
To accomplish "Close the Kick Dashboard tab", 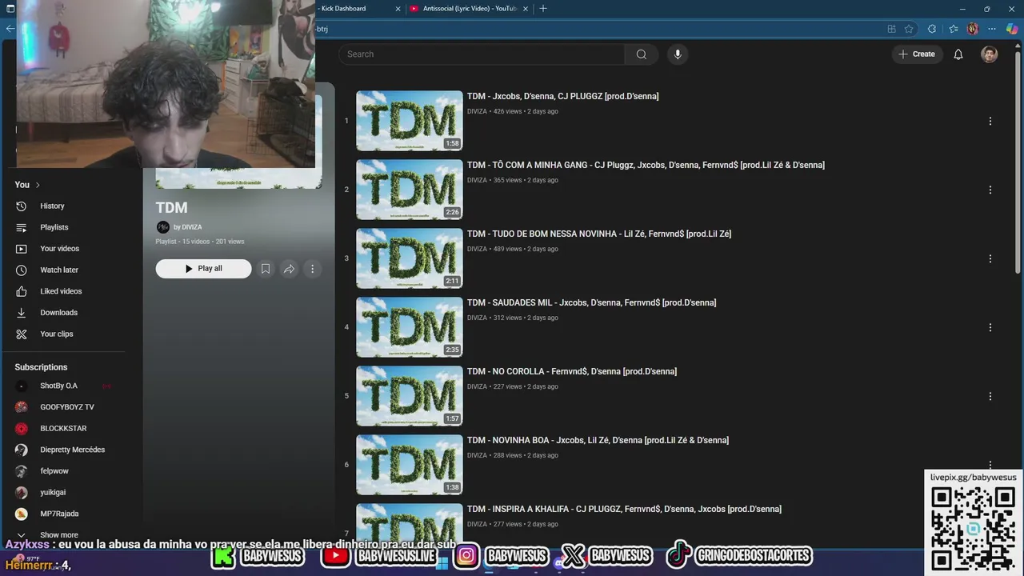I will tap(398, 9).
